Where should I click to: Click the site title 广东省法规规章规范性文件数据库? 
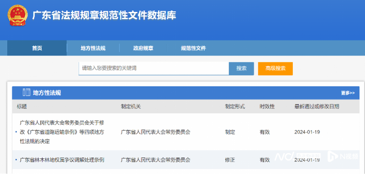pyautogui.click(x=104, y=15)
